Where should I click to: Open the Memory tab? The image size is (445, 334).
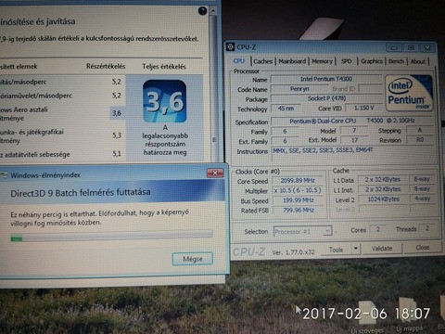pos(322,61)
